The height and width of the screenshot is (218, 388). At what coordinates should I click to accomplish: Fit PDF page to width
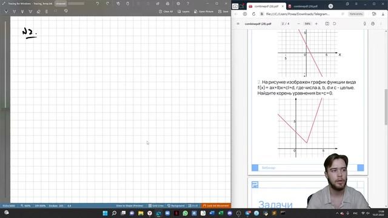[327, 24]
